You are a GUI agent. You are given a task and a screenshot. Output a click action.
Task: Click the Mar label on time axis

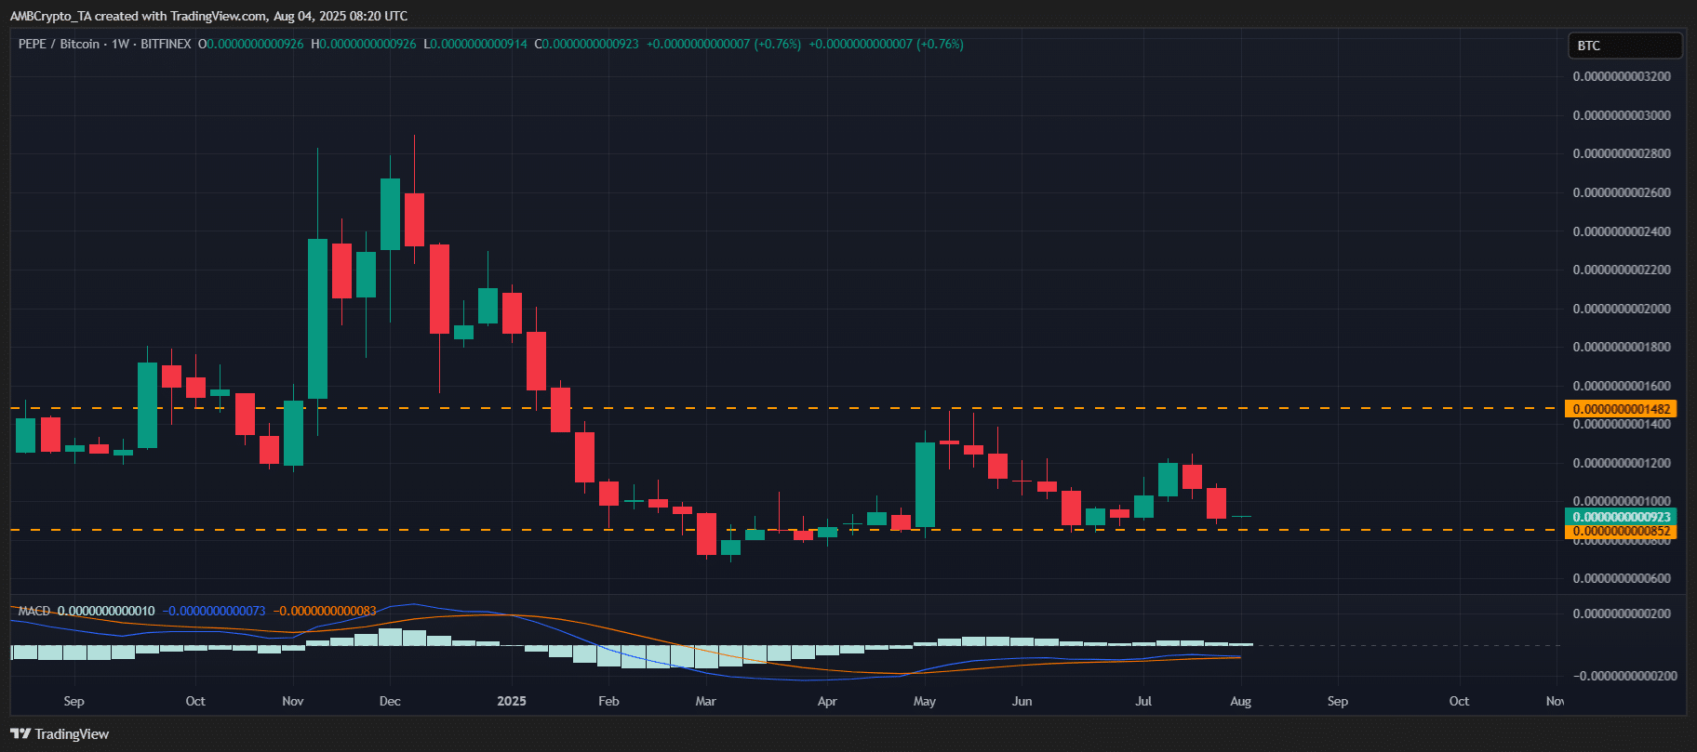click(706, 701)
